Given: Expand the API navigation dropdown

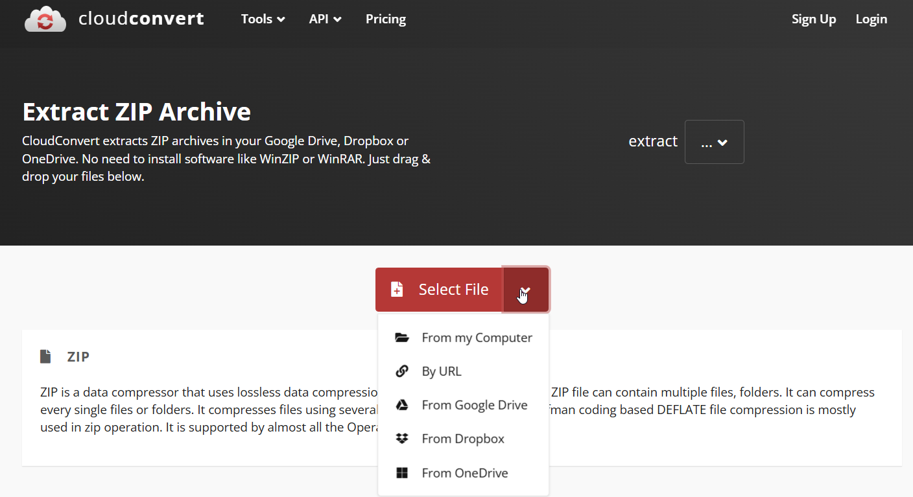Looking at the screenshot, I should tap(325, 19).
